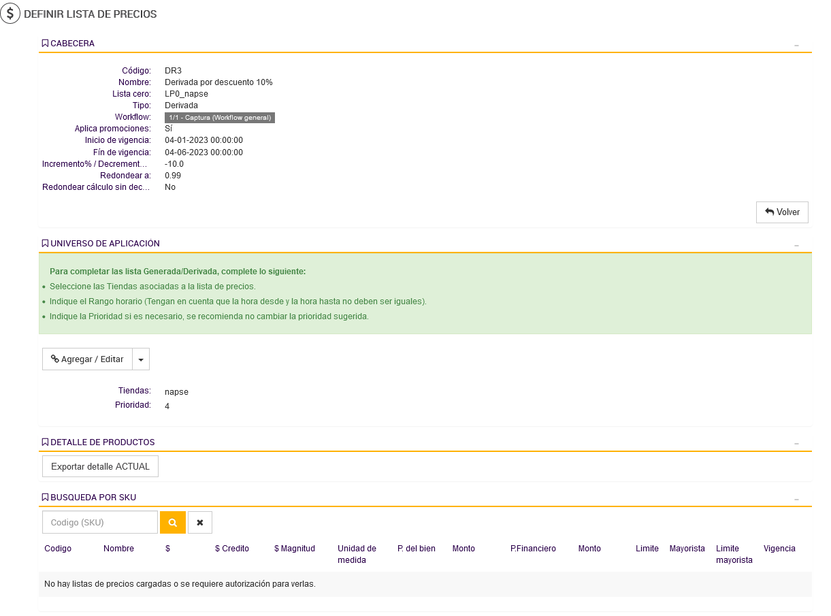The width and height of the screenshot is (831, 616).
Task: Click bookmark icon beside UNIVERSO DE APLICACIÓN
Action: pos(45,244)
